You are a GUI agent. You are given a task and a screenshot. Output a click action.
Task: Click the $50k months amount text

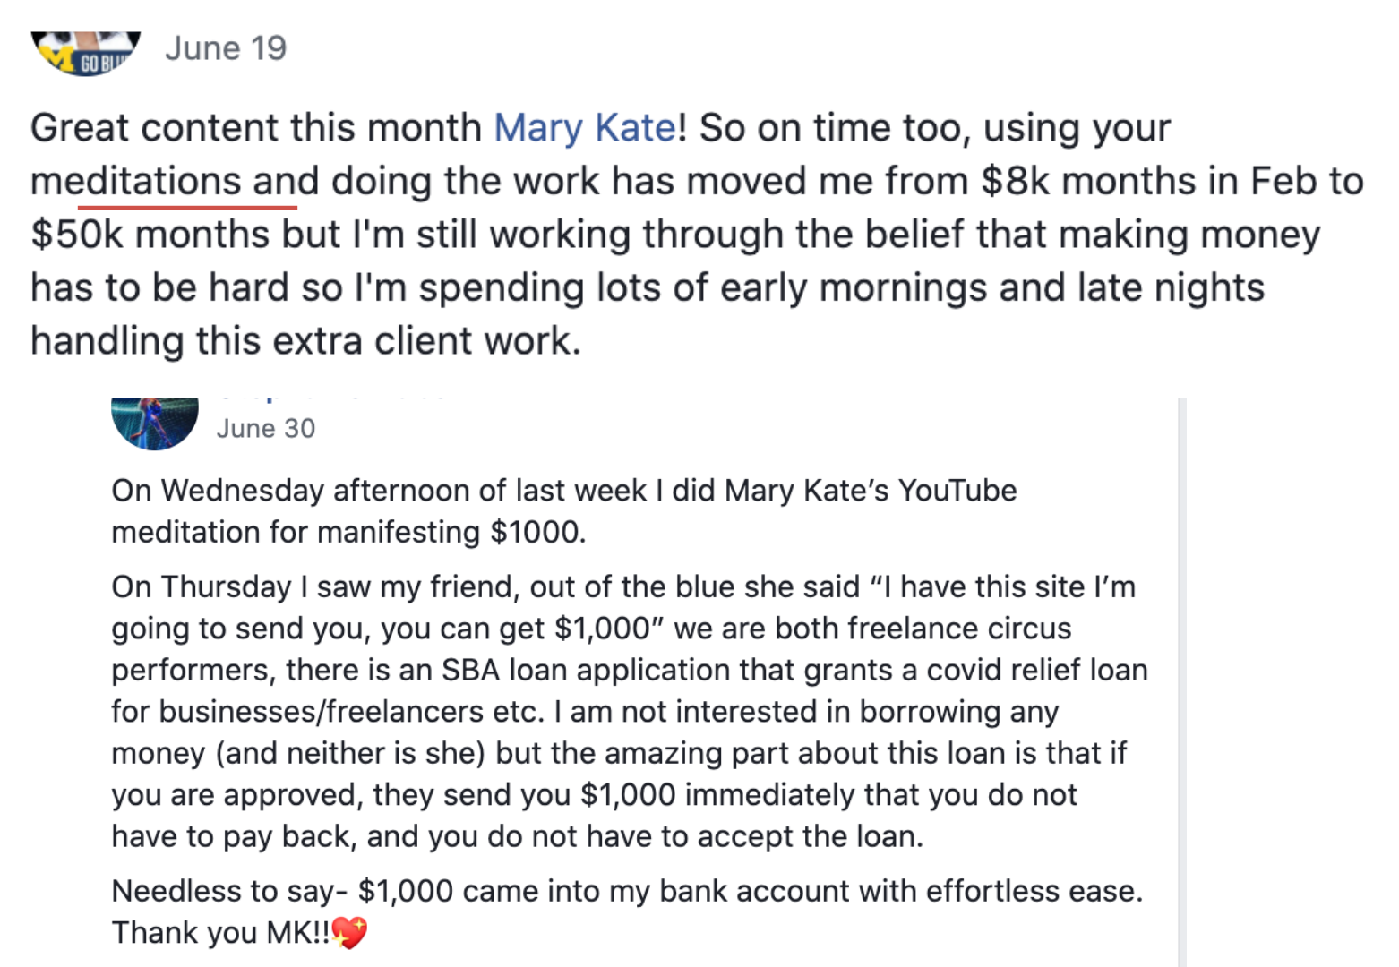pos(150,235)
